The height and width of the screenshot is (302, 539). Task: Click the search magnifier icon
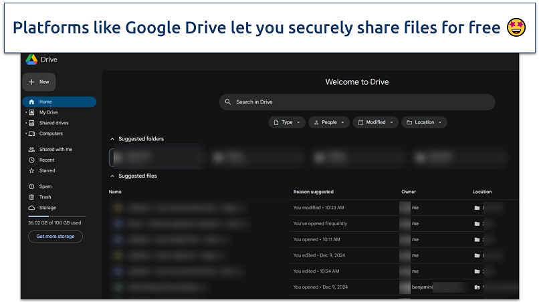click(229, 102)
